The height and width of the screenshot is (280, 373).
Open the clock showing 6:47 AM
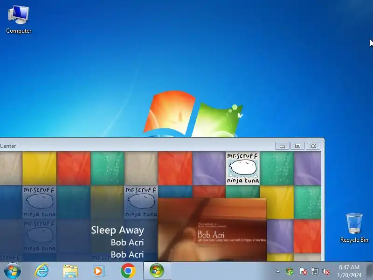click(349, 271)
